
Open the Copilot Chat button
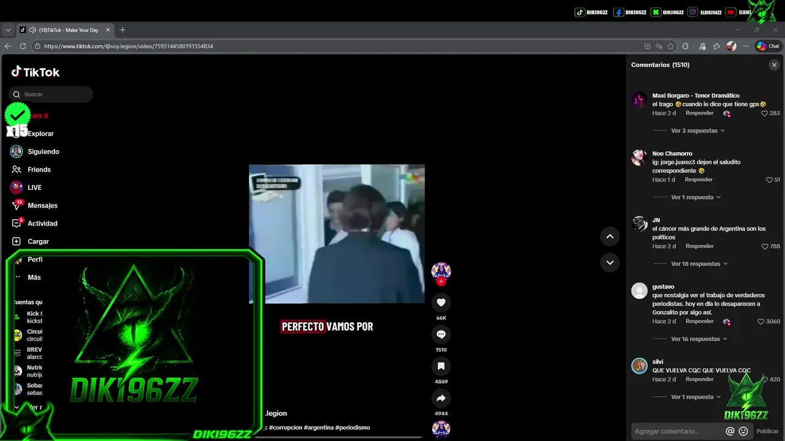(768, 46)
